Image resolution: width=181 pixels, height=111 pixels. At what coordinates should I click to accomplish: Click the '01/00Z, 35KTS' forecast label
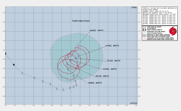click(x=112, y=46)
